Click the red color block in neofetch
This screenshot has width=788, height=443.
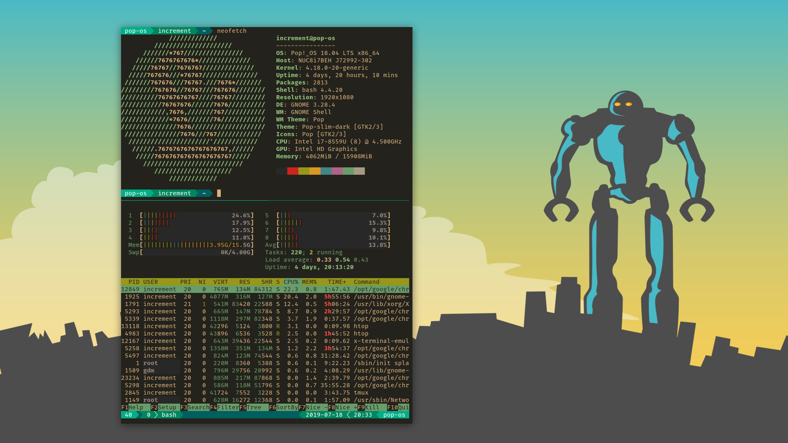293,171
